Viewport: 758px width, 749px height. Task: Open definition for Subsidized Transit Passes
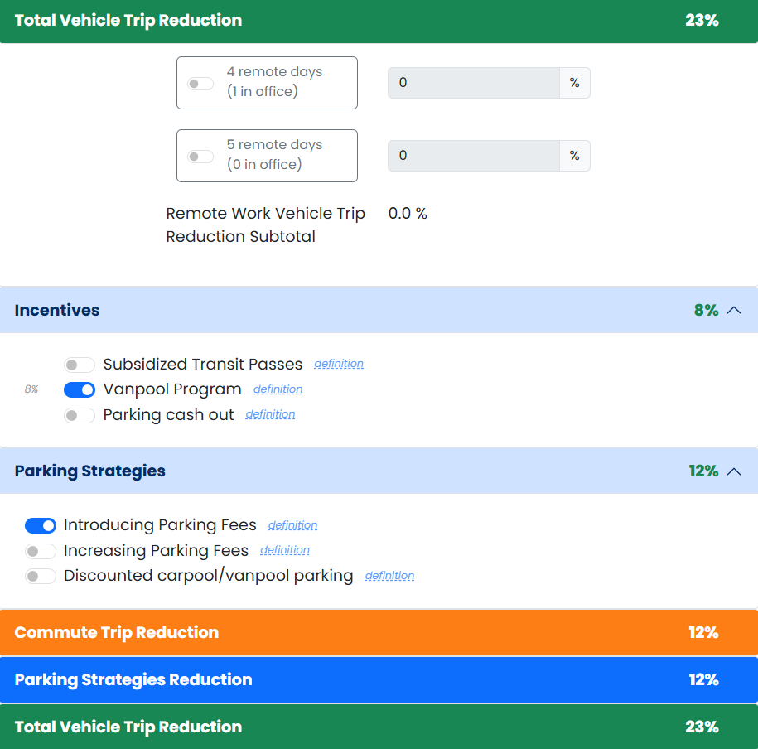(x=339, y=364)
